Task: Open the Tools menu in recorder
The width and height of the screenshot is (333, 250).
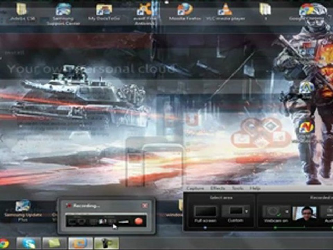Action: (x=237, y=188)
